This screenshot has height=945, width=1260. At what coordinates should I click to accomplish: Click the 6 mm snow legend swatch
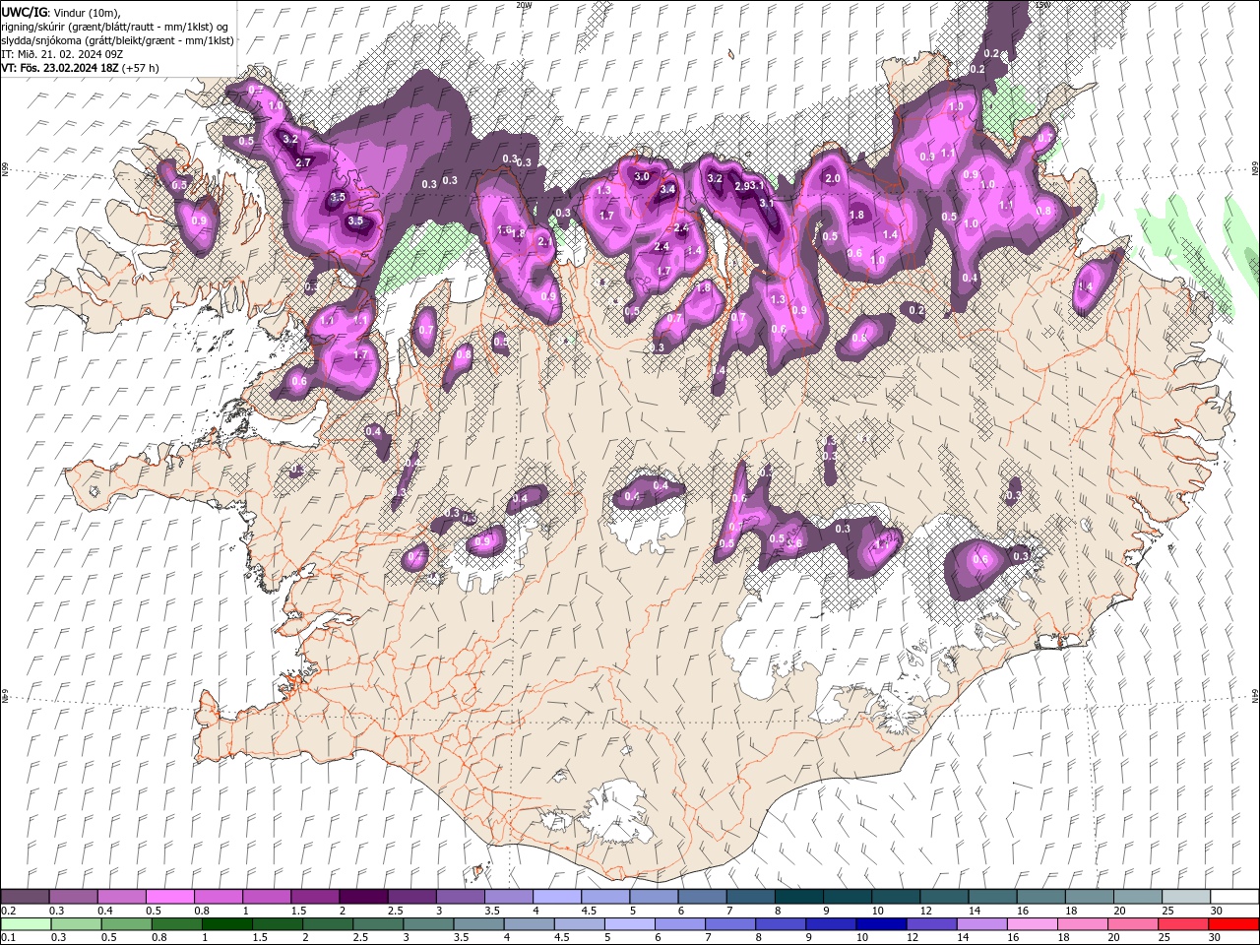click(702, 896)
